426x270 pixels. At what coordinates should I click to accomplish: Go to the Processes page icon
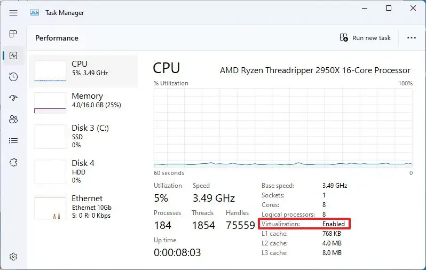[x=13, y=34]
